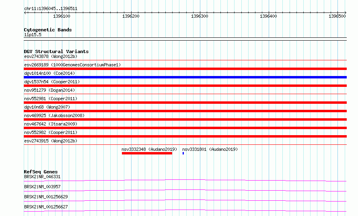Open variant dgv1537n54 (Cooper2011)
358x216 pixels.
52,82
